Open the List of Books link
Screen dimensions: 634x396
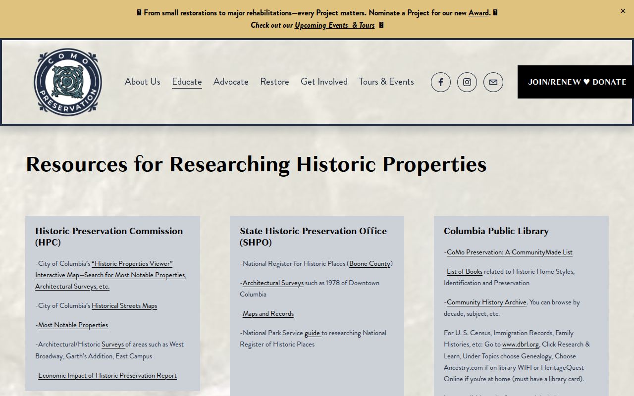click(465, 272)
